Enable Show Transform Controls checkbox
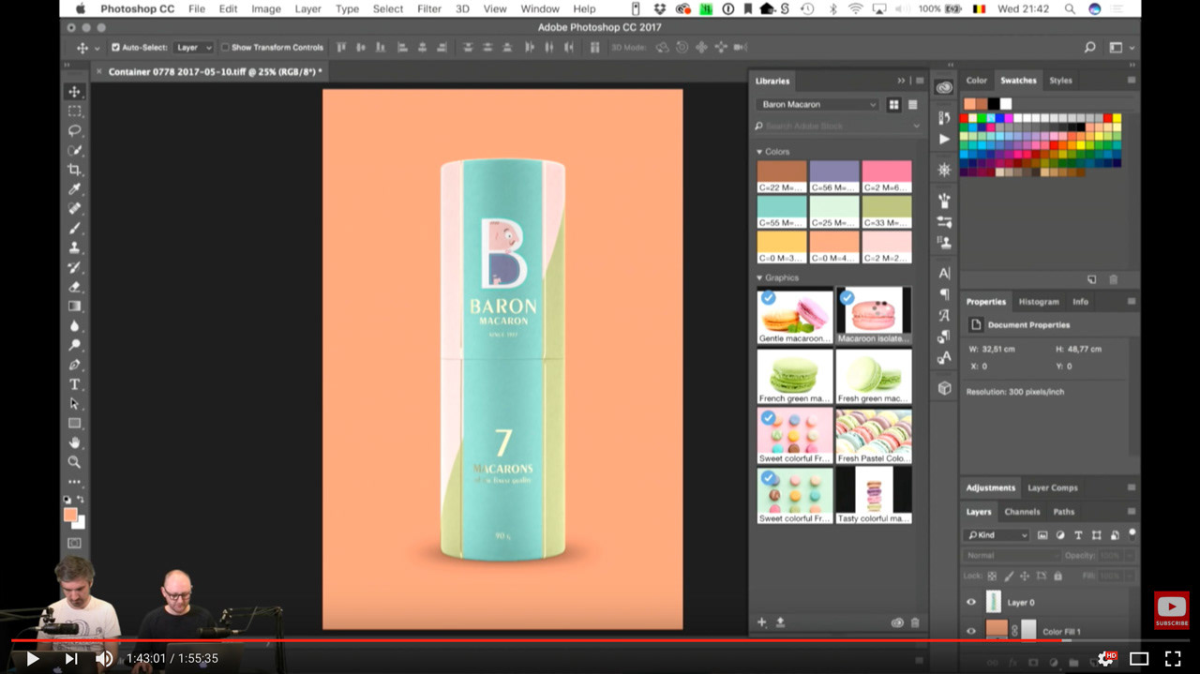The height and width of the screenshot is (674, 1200). [225, 47]
